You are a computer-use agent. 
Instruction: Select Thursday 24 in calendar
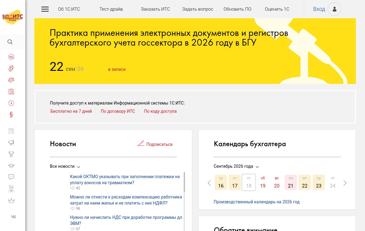tap(333, 182)
